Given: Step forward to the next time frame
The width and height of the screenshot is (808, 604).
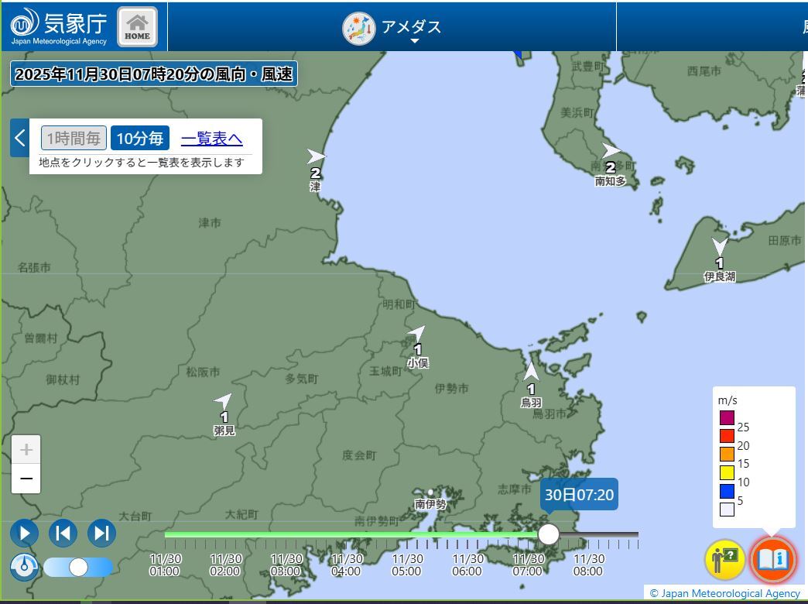Looking at the screenshot, I should (x=101, y=533).
